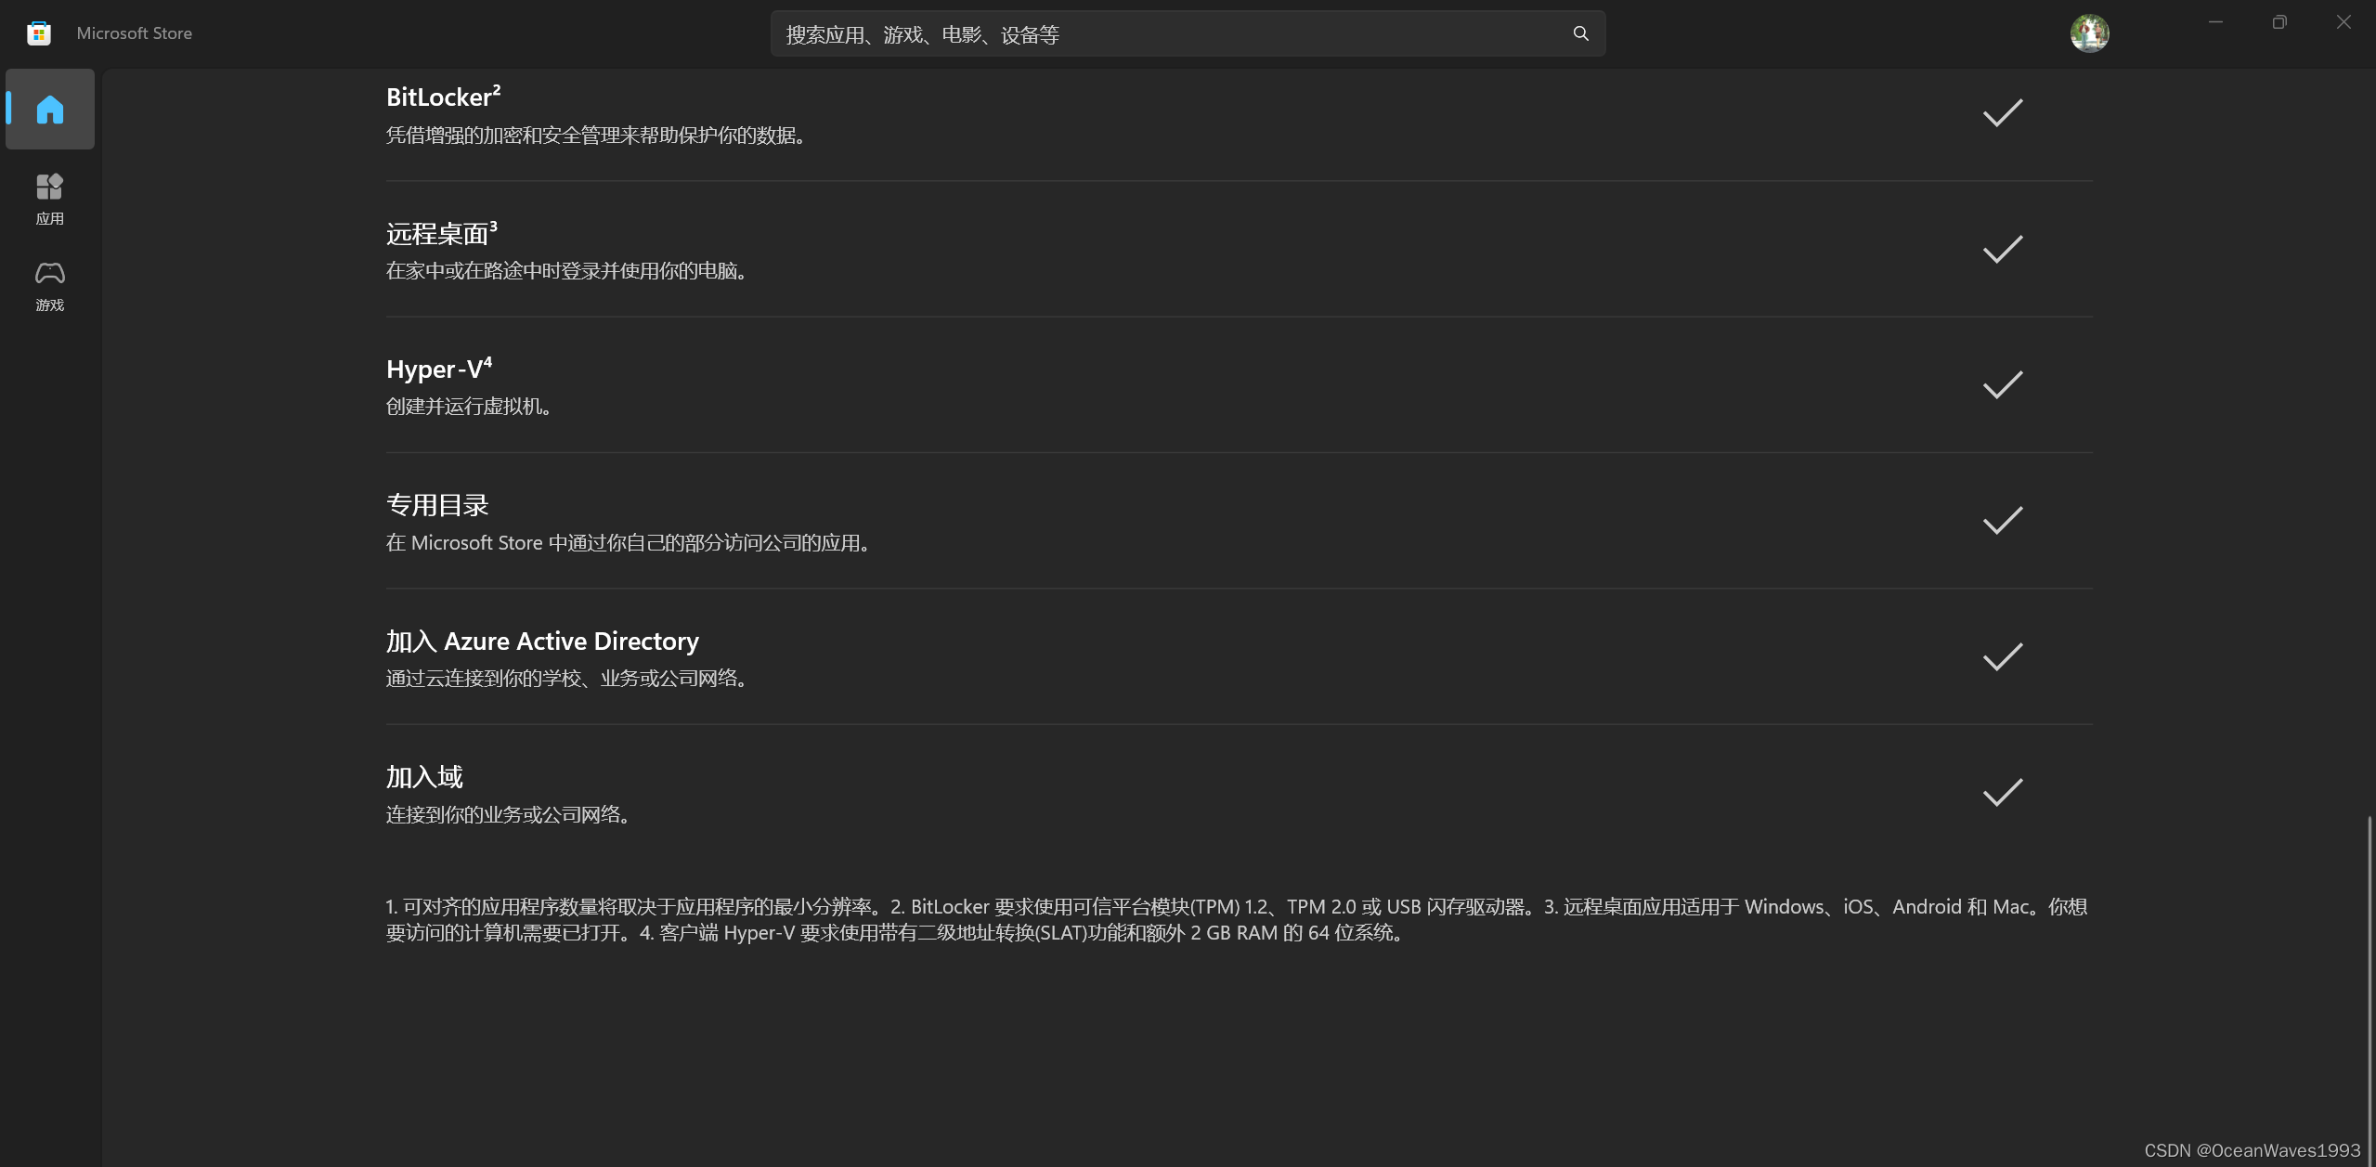Click the Microsoft Store title text
This screenshot has width=2376, height=1167.
point(135,33)
